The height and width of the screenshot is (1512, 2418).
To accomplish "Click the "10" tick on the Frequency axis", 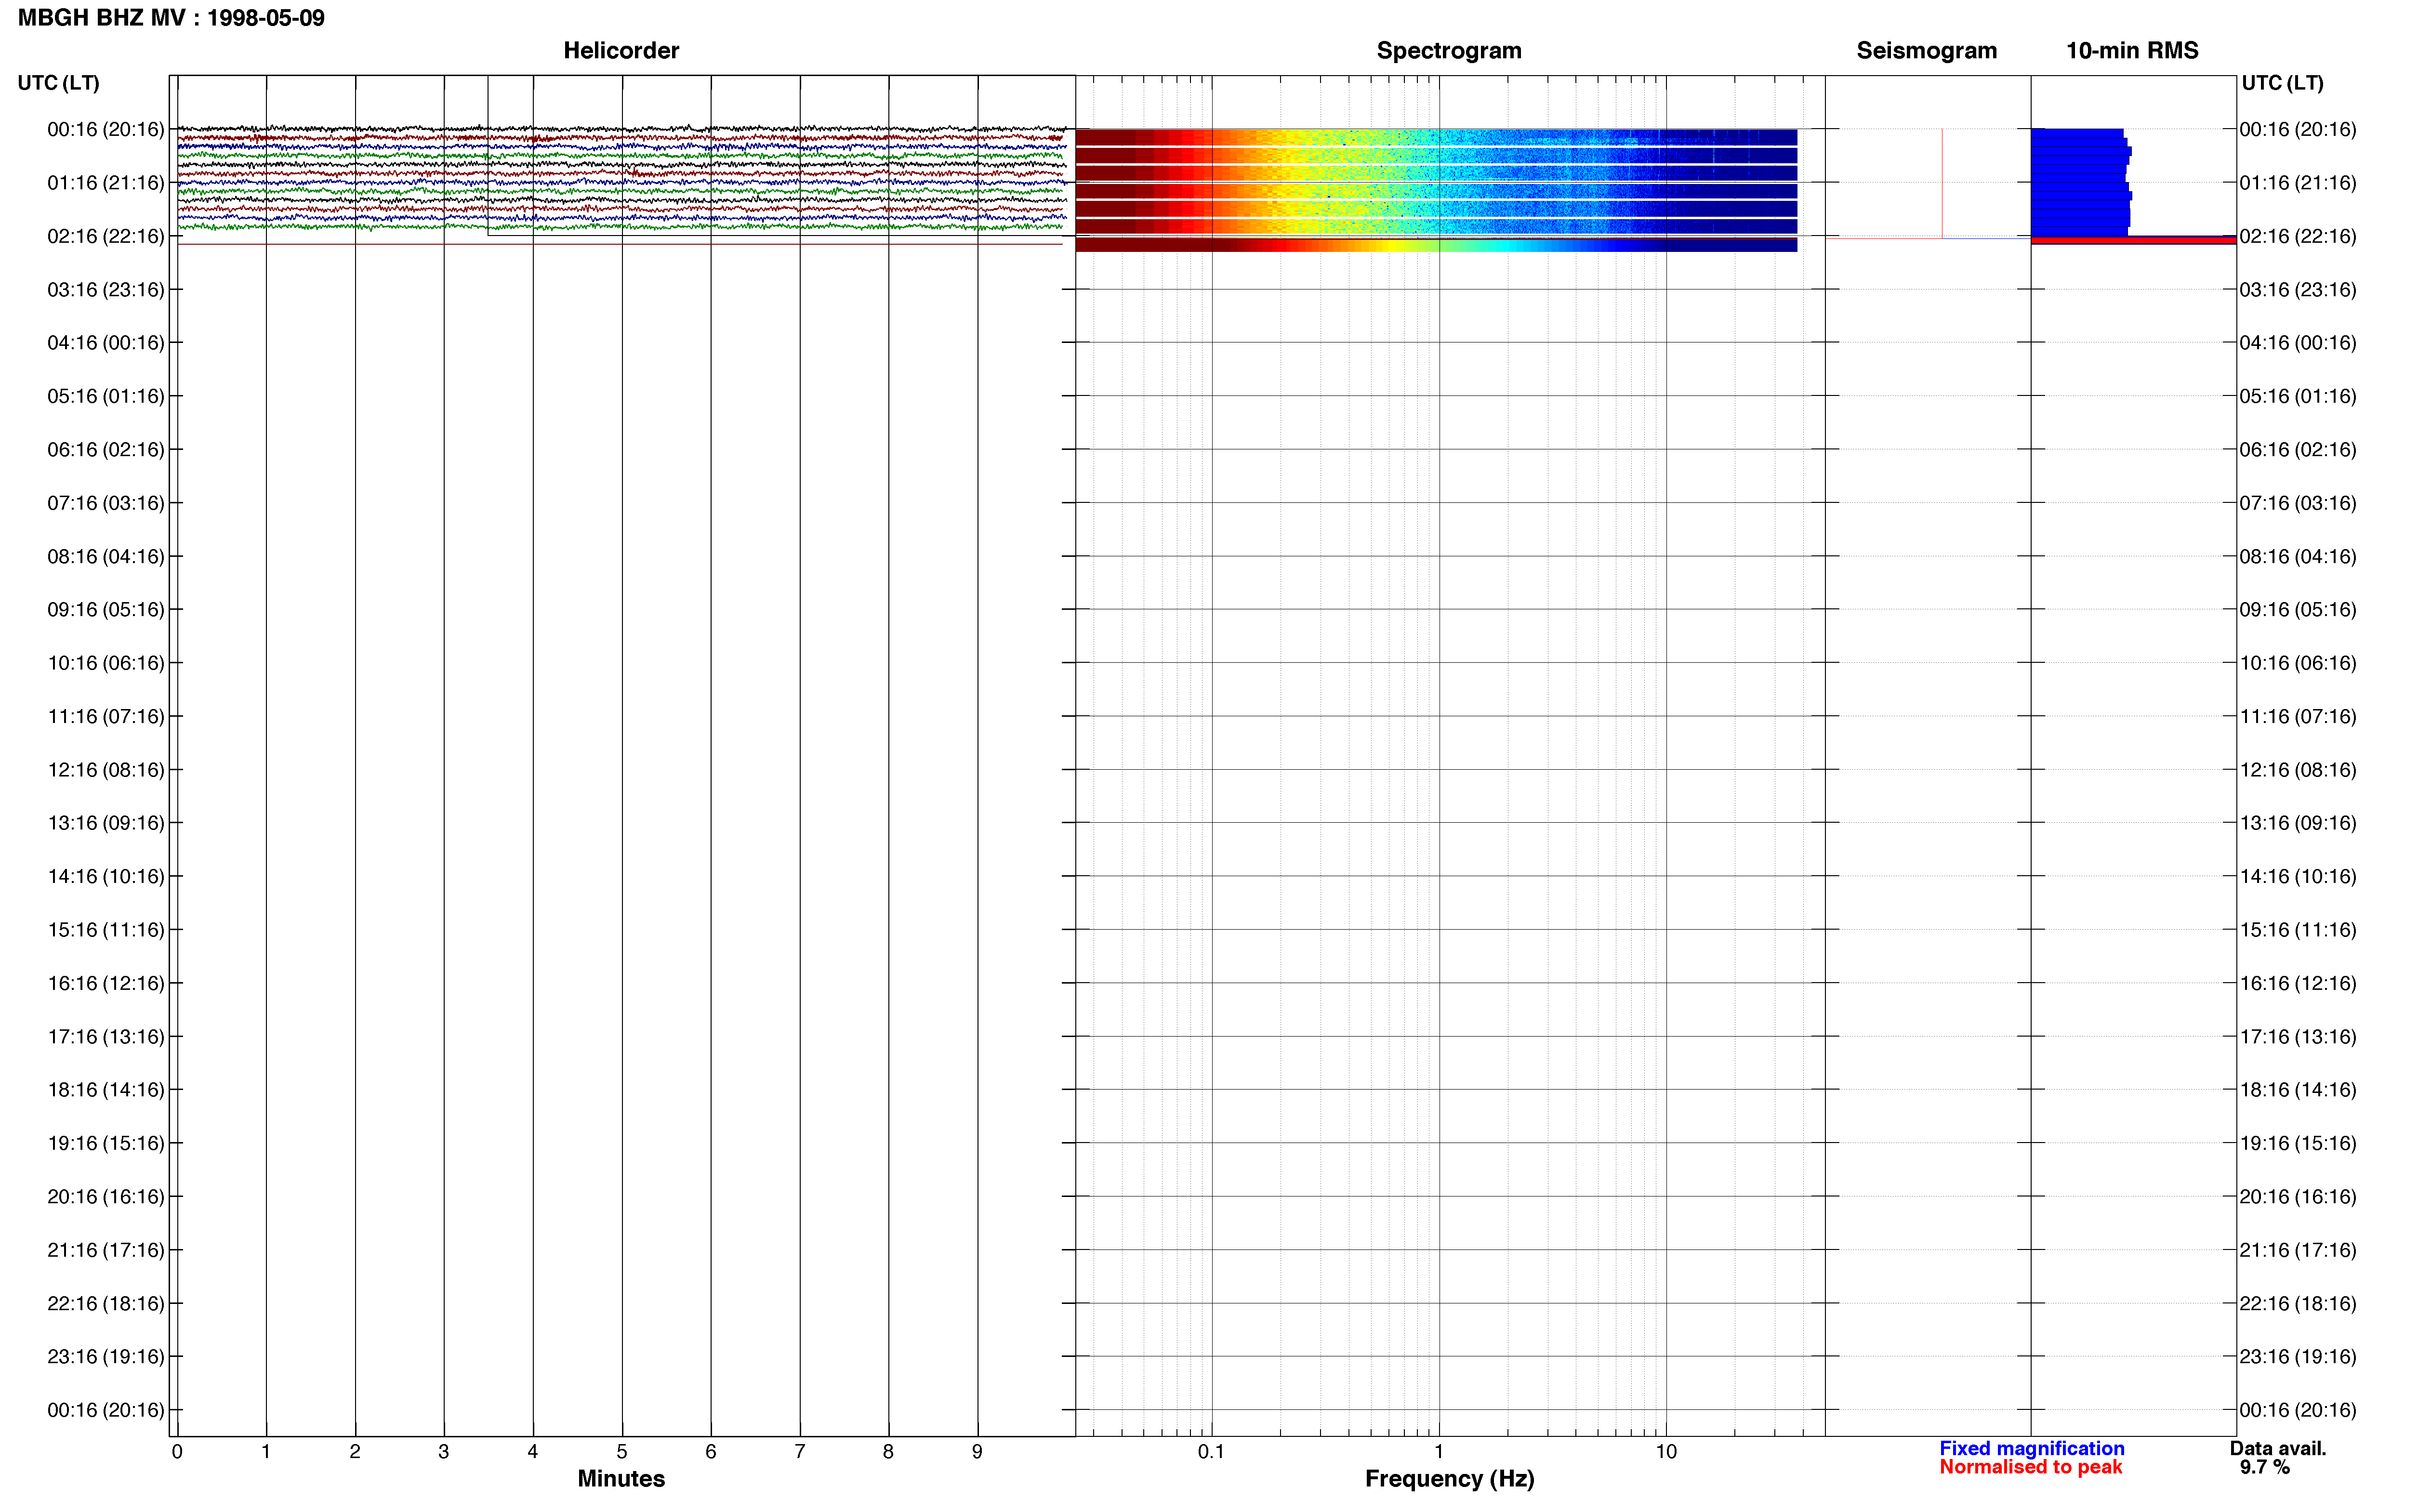I will click(1666, 1451).
